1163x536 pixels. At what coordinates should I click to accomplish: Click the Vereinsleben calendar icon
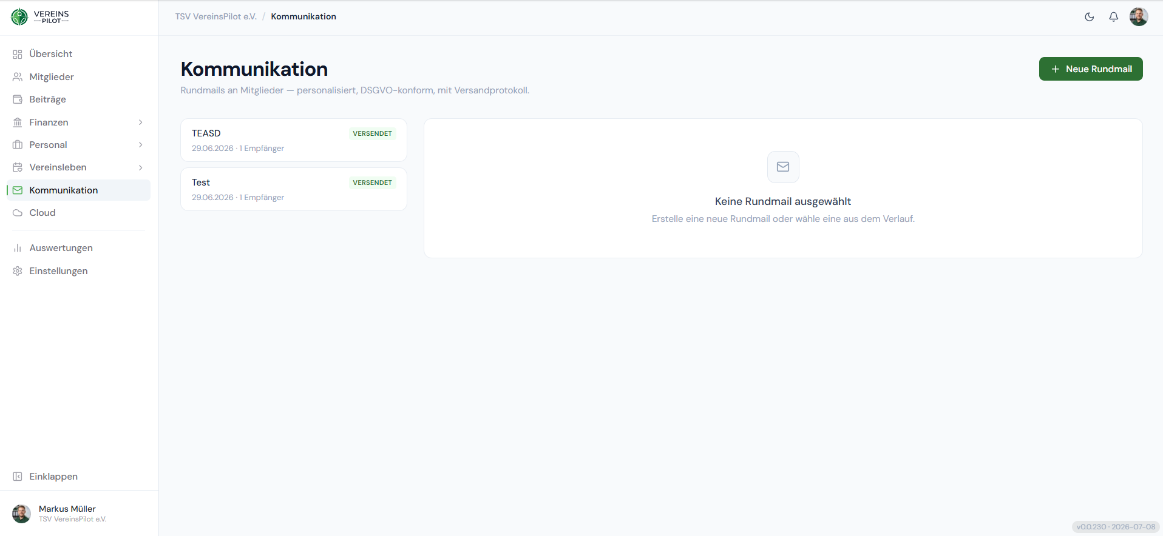[18, 167]
